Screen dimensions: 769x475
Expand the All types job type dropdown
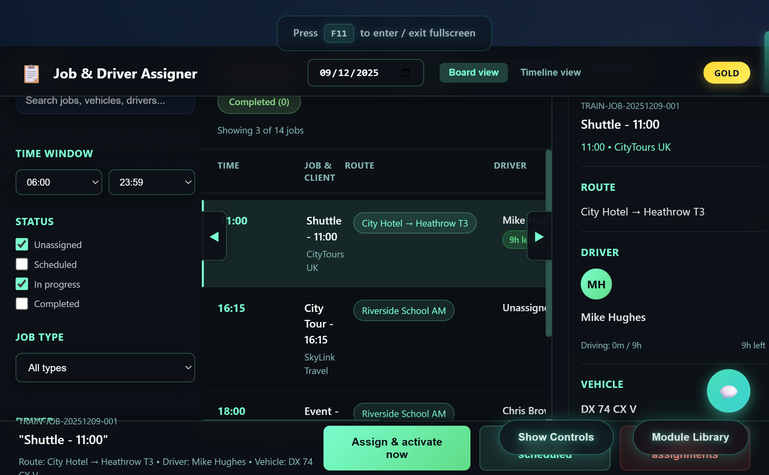click(x=105, y=367)
